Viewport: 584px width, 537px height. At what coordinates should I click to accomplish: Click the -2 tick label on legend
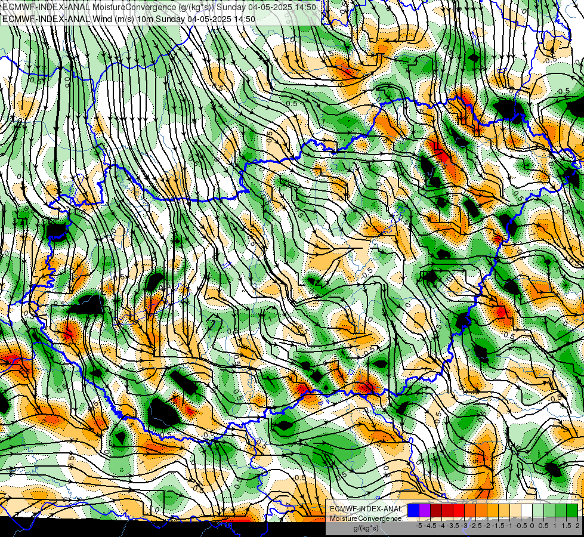coord(487,526)
